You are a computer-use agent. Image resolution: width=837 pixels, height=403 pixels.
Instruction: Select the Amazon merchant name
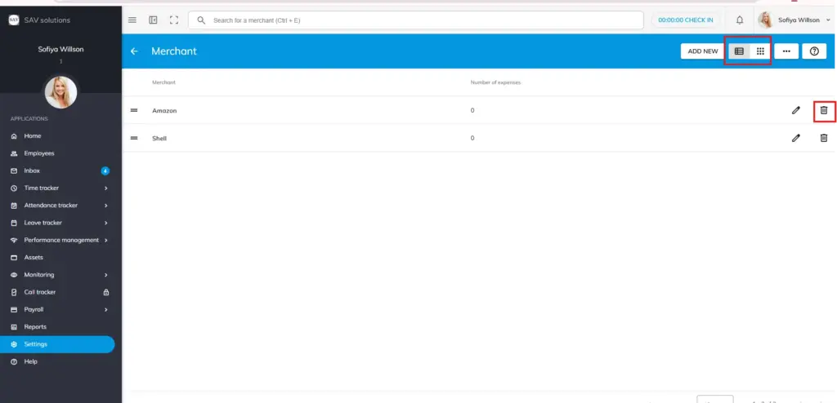(x=164, y=110)
